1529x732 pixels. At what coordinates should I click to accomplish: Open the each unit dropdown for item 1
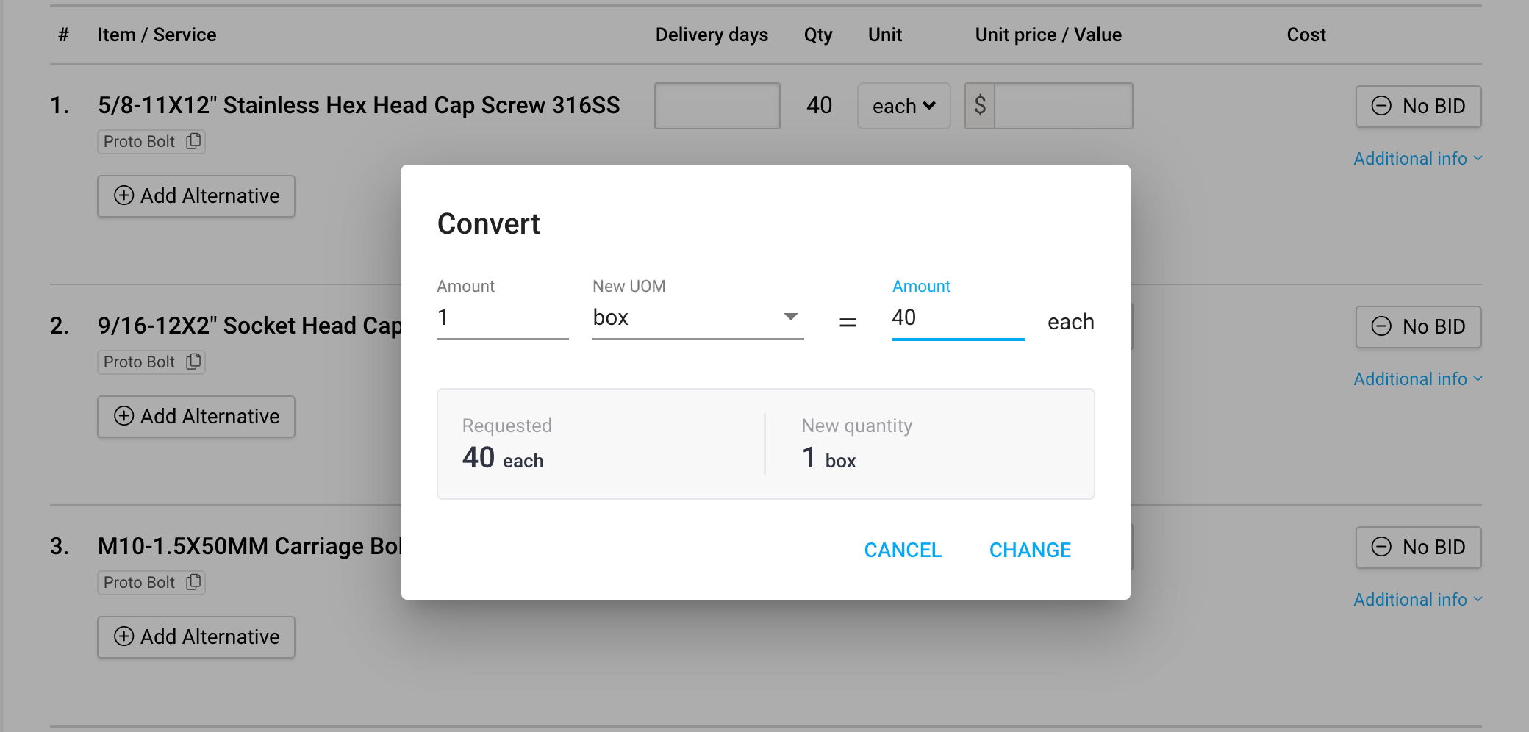903,107
